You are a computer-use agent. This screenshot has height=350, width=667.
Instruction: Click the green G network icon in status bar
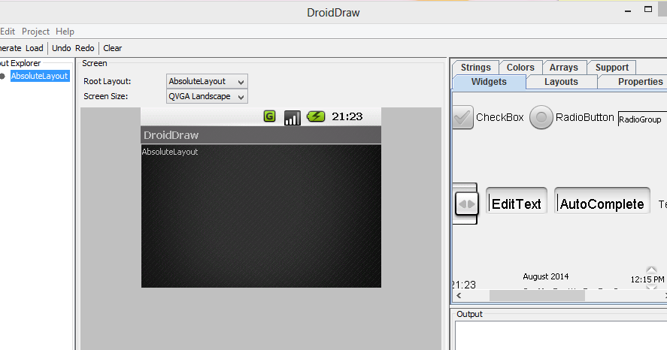point(270,116)
